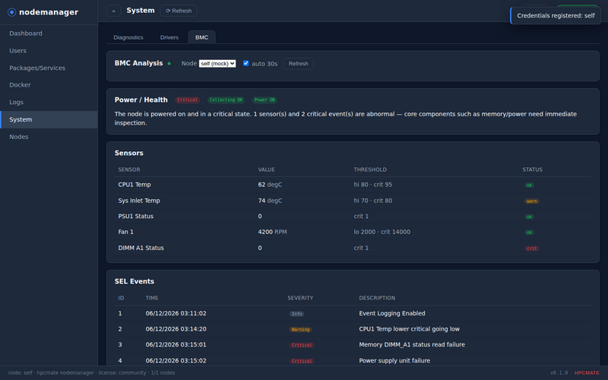Click the SENSOR column header
This screenshot has width=608, height=380.
(129, 169)
